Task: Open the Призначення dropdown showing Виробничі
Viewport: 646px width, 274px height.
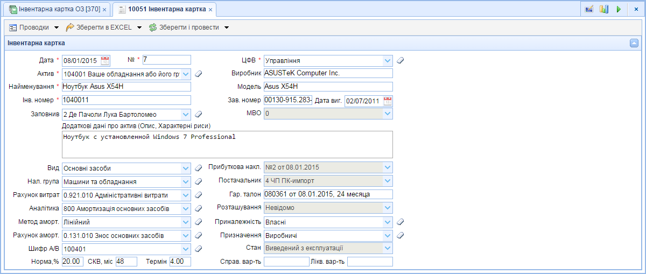Action: 388,235
